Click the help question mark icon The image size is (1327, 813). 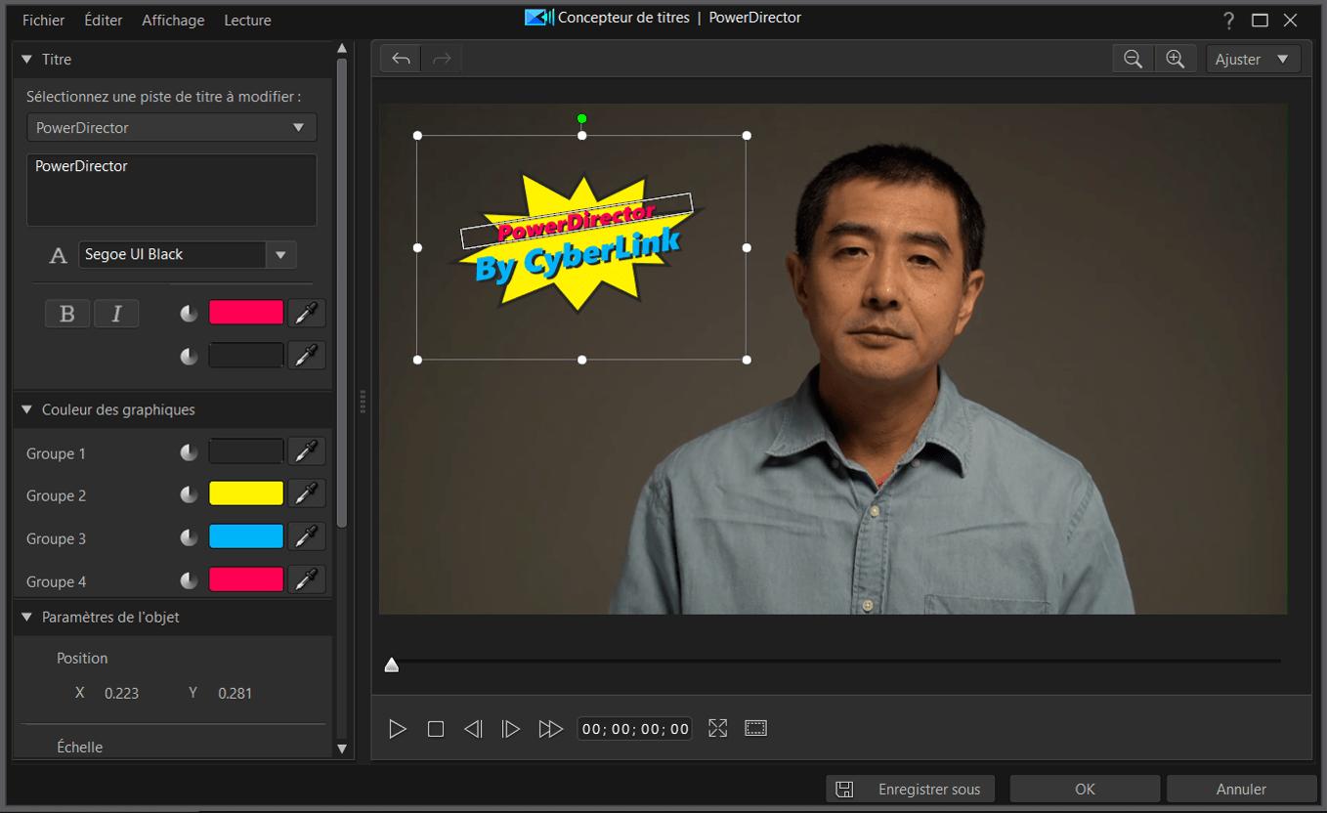click(1229, 21)
